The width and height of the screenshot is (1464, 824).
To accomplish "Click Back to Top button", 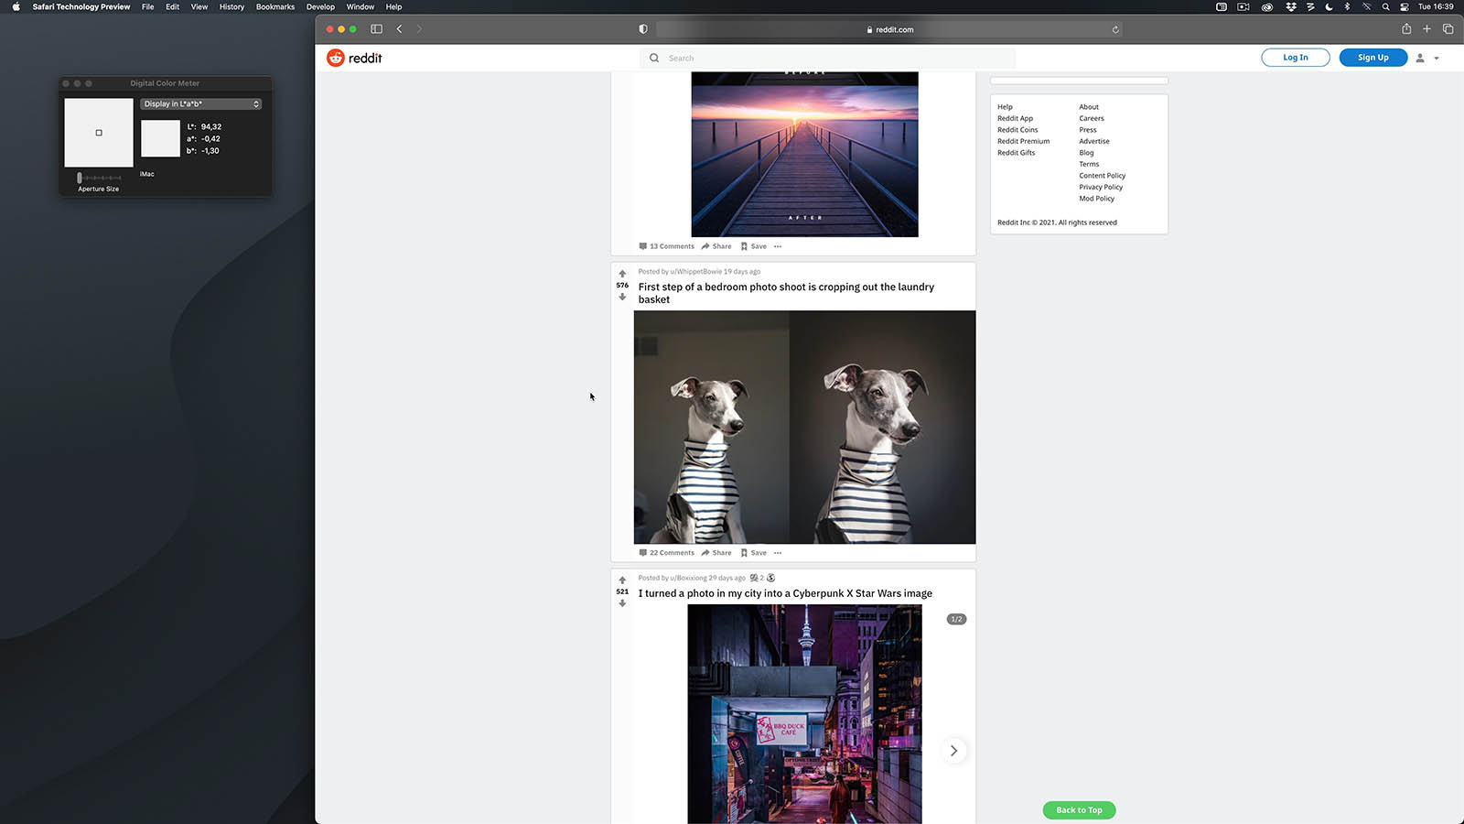I will coord(1079,810).
